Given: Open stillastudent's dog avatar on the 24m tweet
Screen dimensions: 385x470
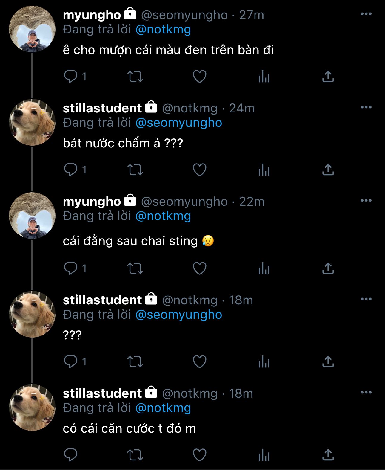Looking at the screenshot, I should click(x=32, y=122).
